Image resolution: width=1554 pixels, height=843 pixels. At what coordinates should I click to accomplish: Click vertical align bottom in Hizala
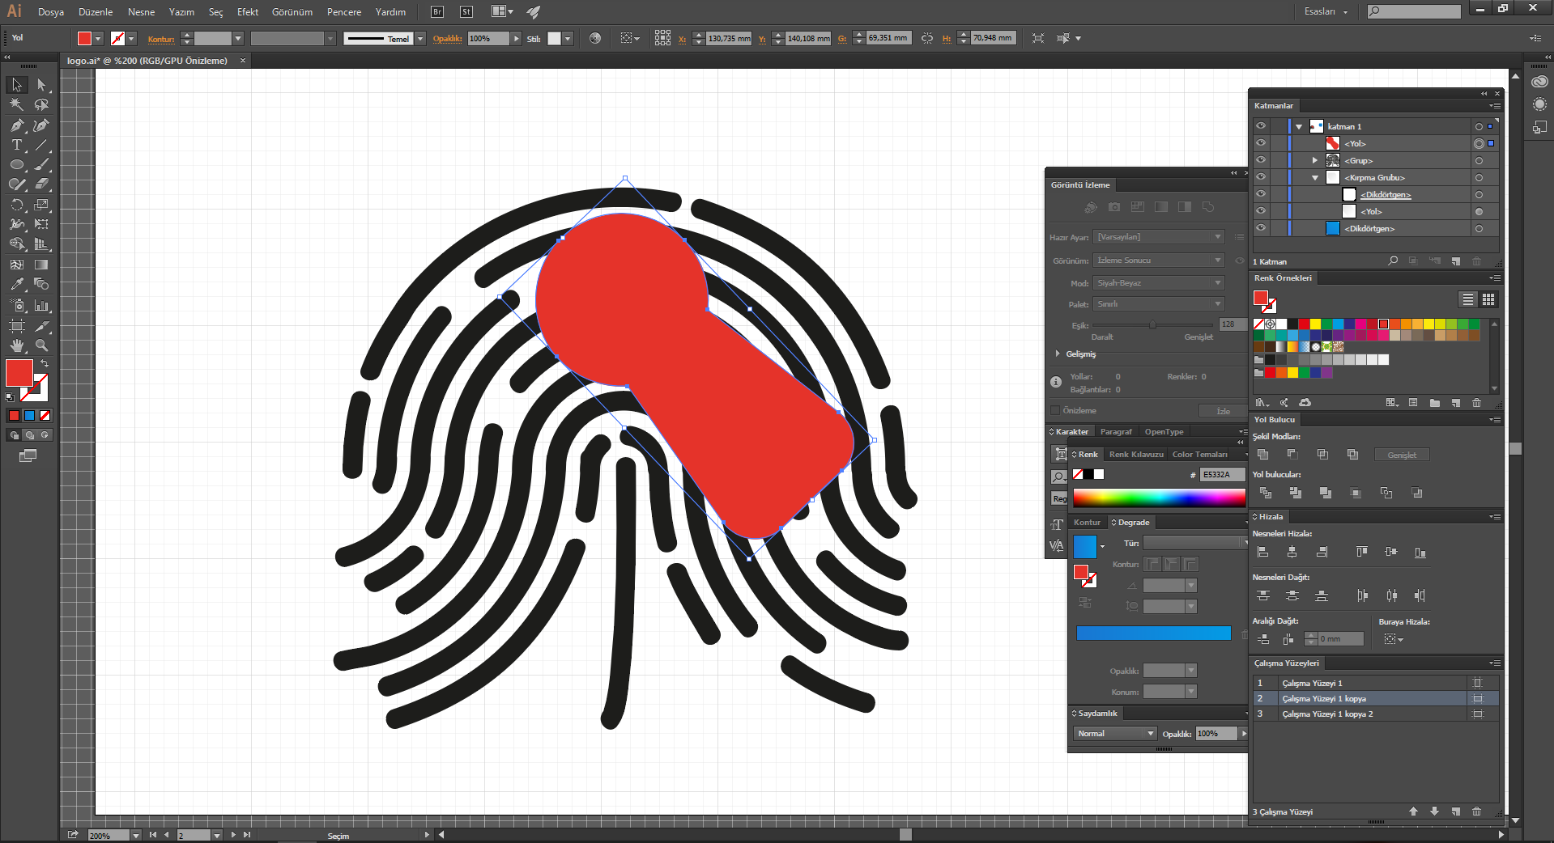pos(1420,552)
